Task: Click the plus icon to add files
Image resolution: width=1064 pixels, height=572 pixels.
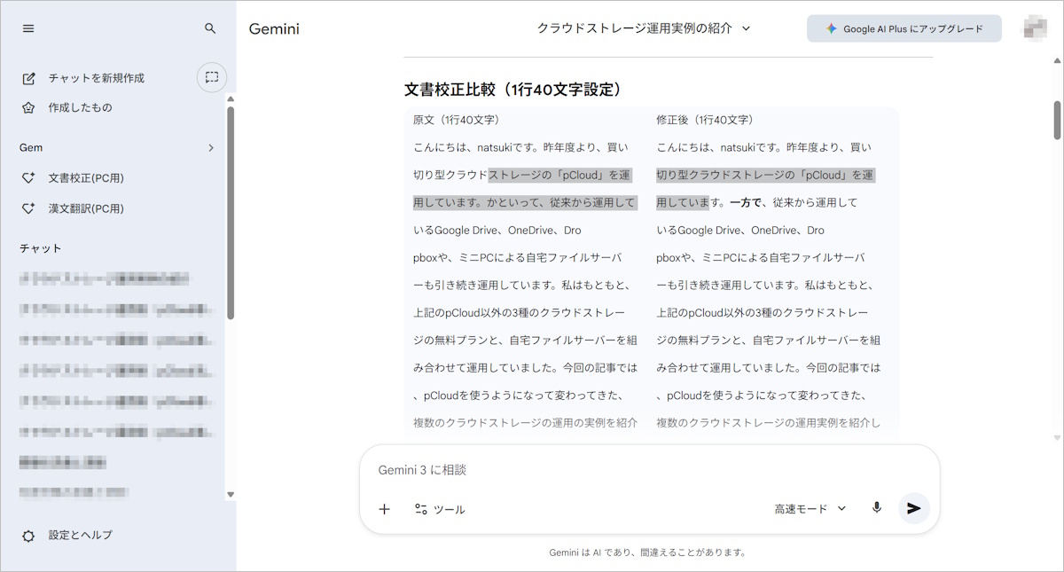Action: [384, 509]
